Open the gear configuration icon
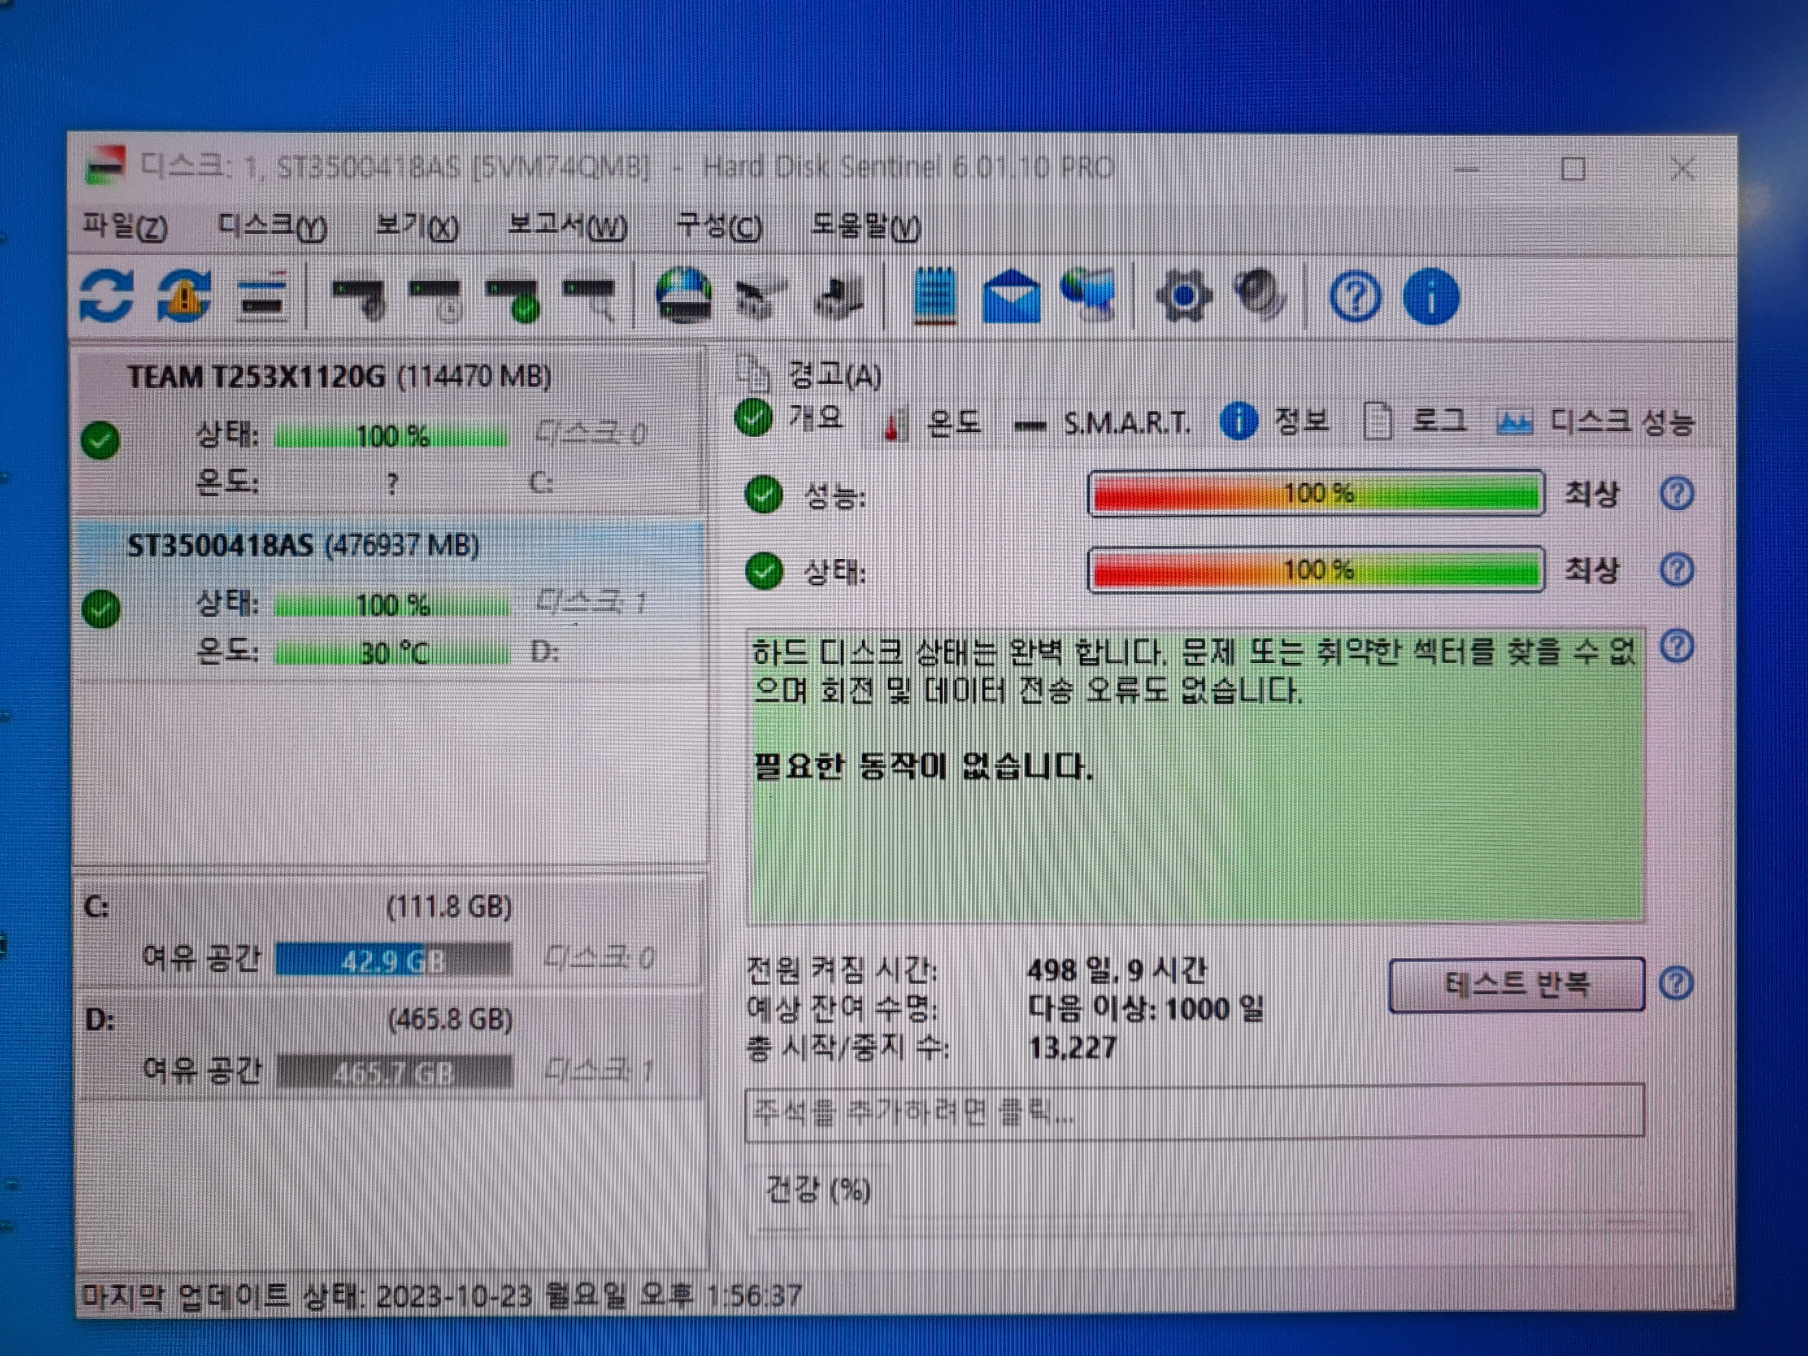The height and width of the screenshot is (1356, 1808). coord(1183,296)
